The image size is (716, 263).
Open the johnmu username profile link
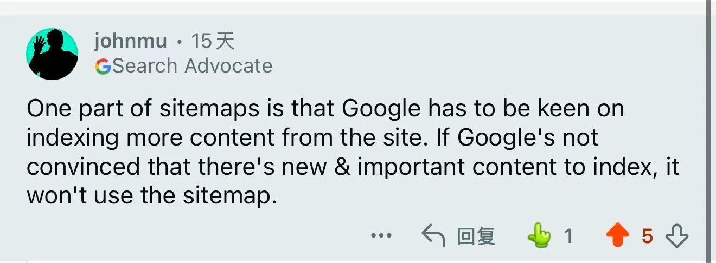(130, 41)
